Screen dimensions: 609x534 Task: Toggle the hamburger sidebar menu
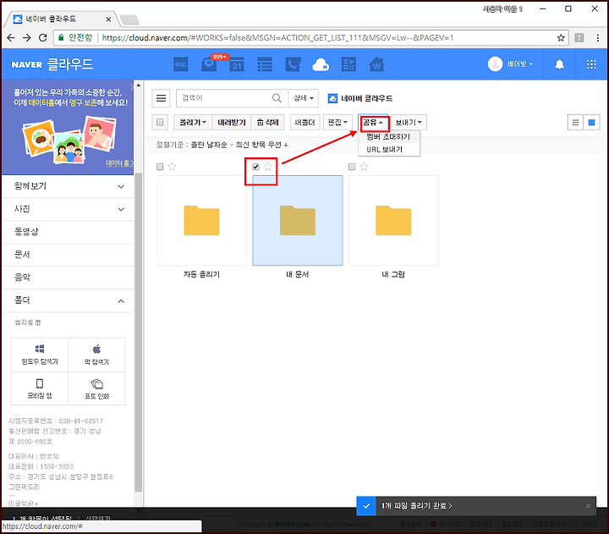(161, 98)
